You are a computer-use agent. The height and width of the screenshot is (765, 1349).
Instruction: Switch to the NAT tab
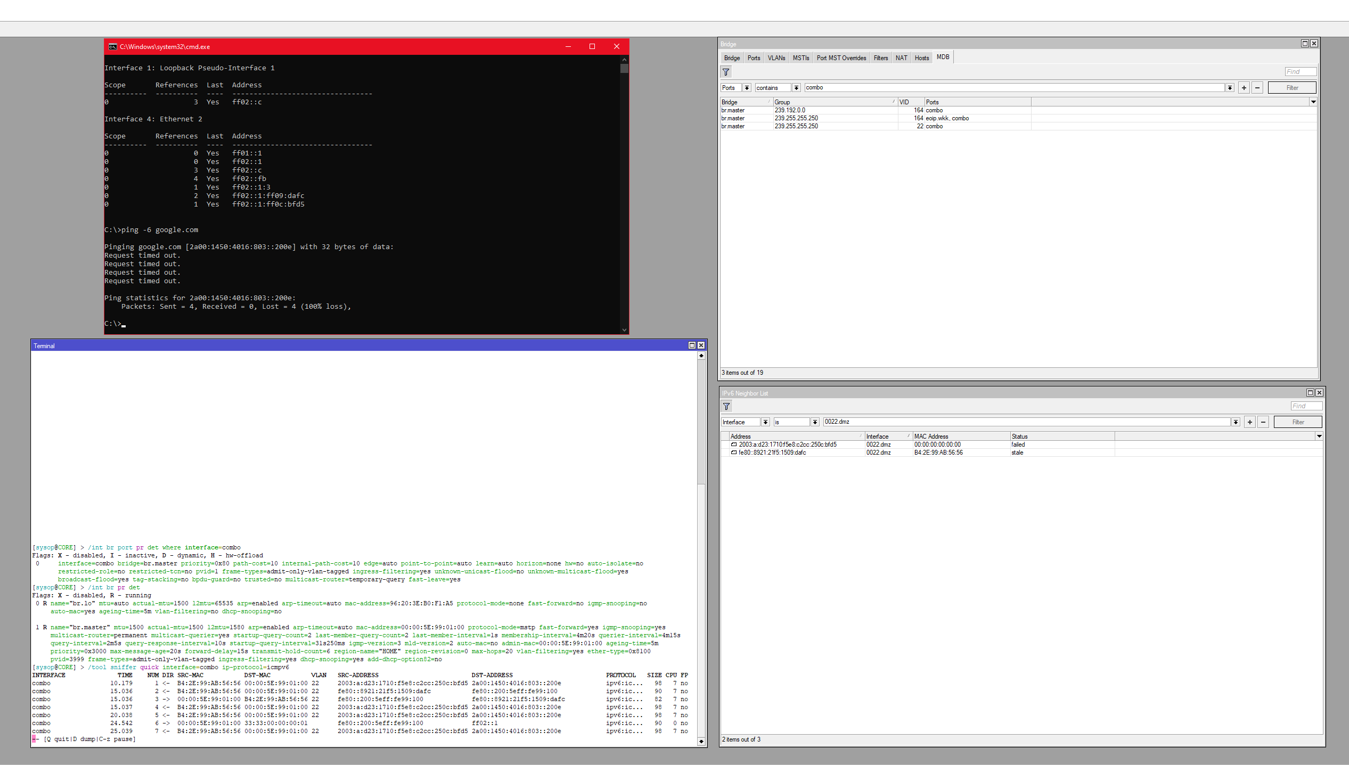[x=901, y=58]
